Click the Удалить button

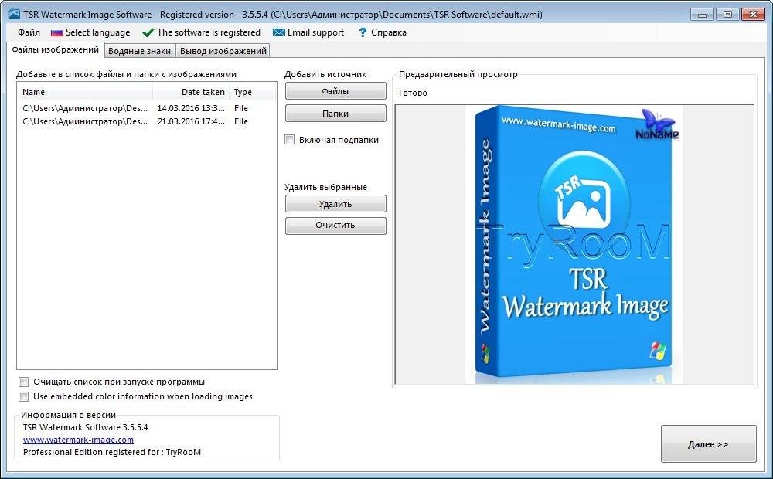(335, 204)
